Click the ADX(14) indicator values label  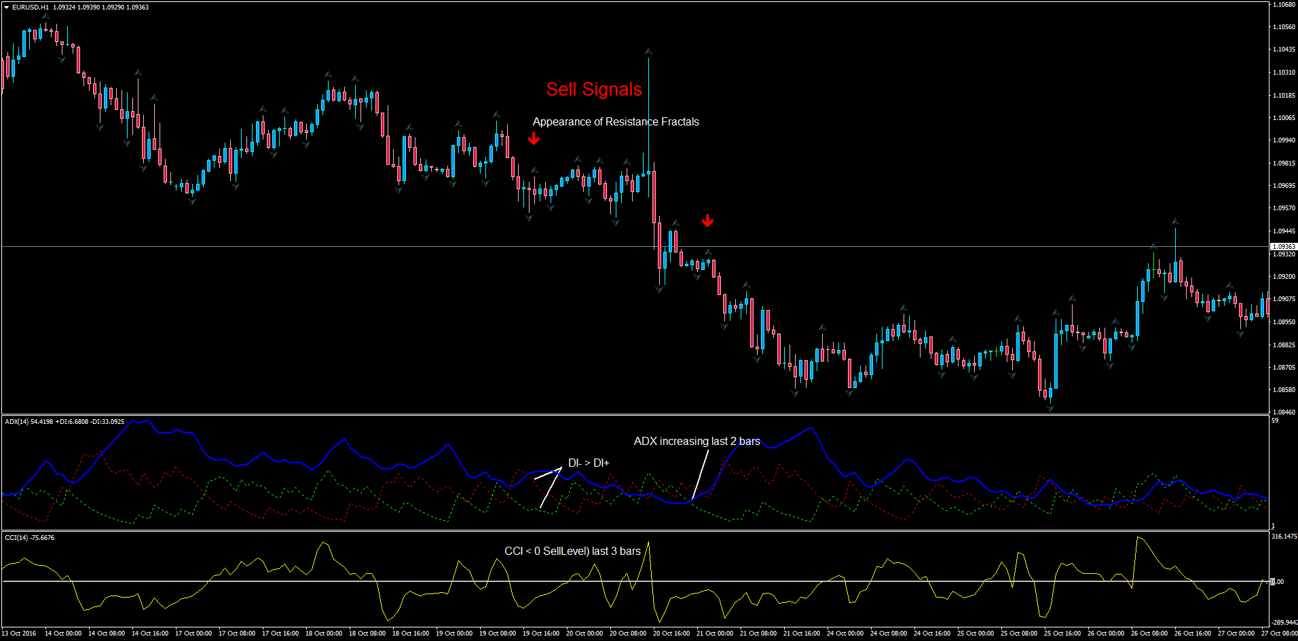click(64, 422)
